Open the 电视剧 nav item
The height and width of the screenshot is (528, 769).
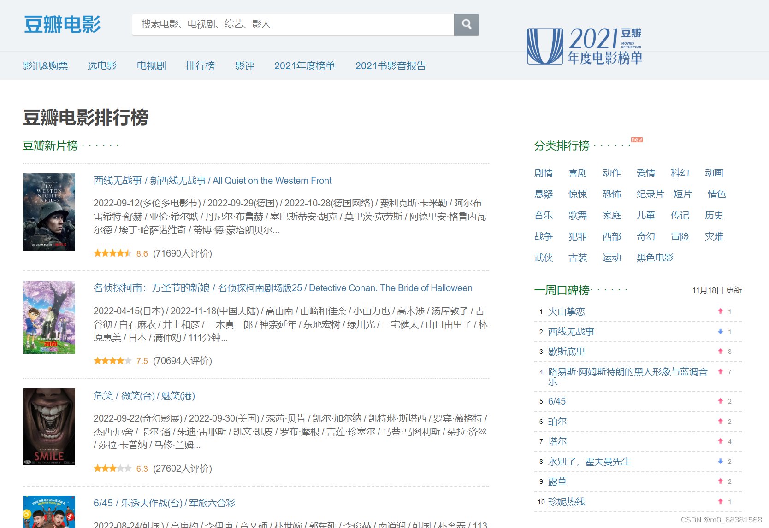click(x=151, y=66)
